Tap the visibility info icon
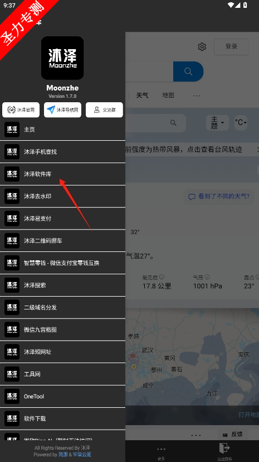Viewport: 259px width, 462px height. coord(162,277)
